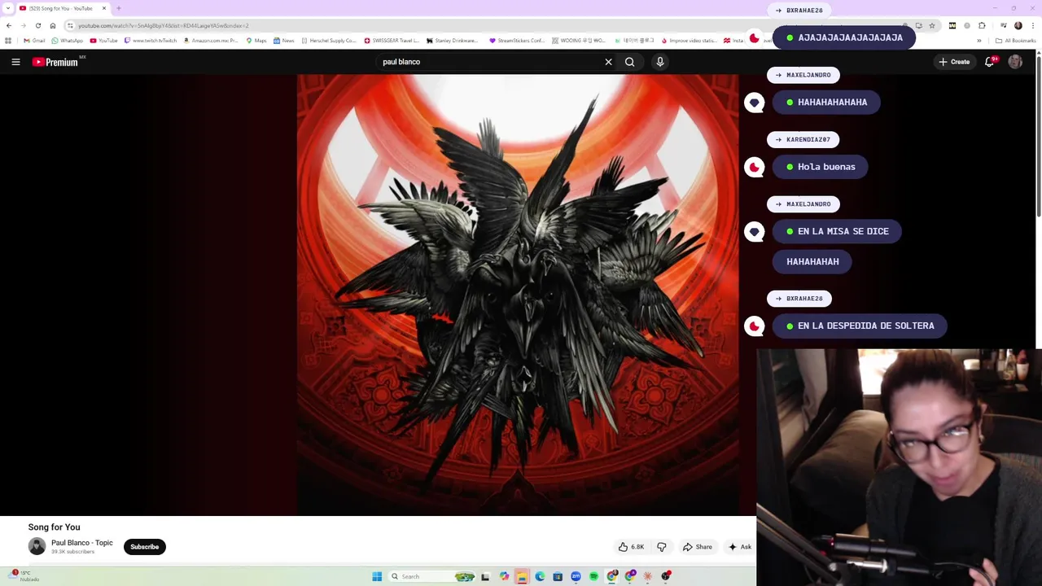The height and width of the screenshot is (586, 1042).
Task: Open the Create menu button
Action: 954,62
